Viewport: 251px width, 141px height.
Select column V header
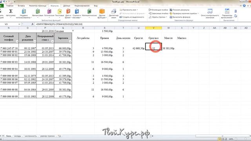pos(153,28)
